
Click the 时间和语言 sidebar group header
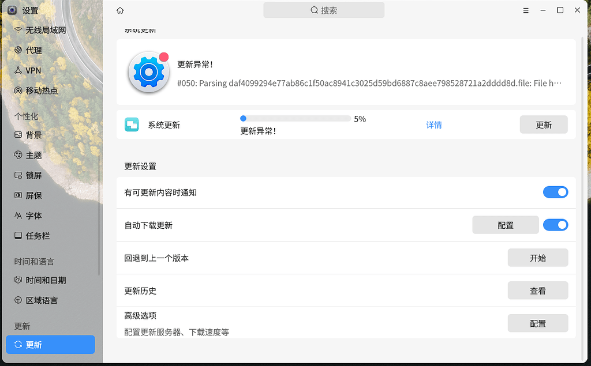point(34,261)
